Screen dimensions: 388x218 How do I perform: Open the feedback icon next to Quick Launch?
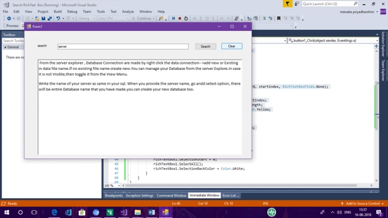297,4
